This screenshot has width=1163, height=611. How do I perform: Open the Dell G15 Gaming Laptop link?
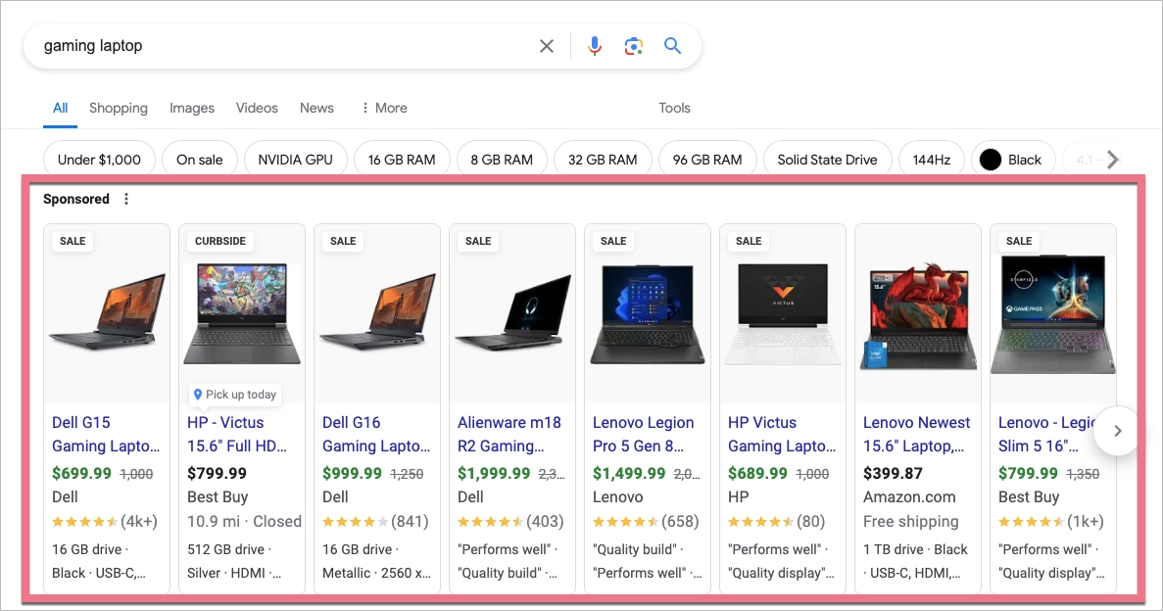point(105,434)
